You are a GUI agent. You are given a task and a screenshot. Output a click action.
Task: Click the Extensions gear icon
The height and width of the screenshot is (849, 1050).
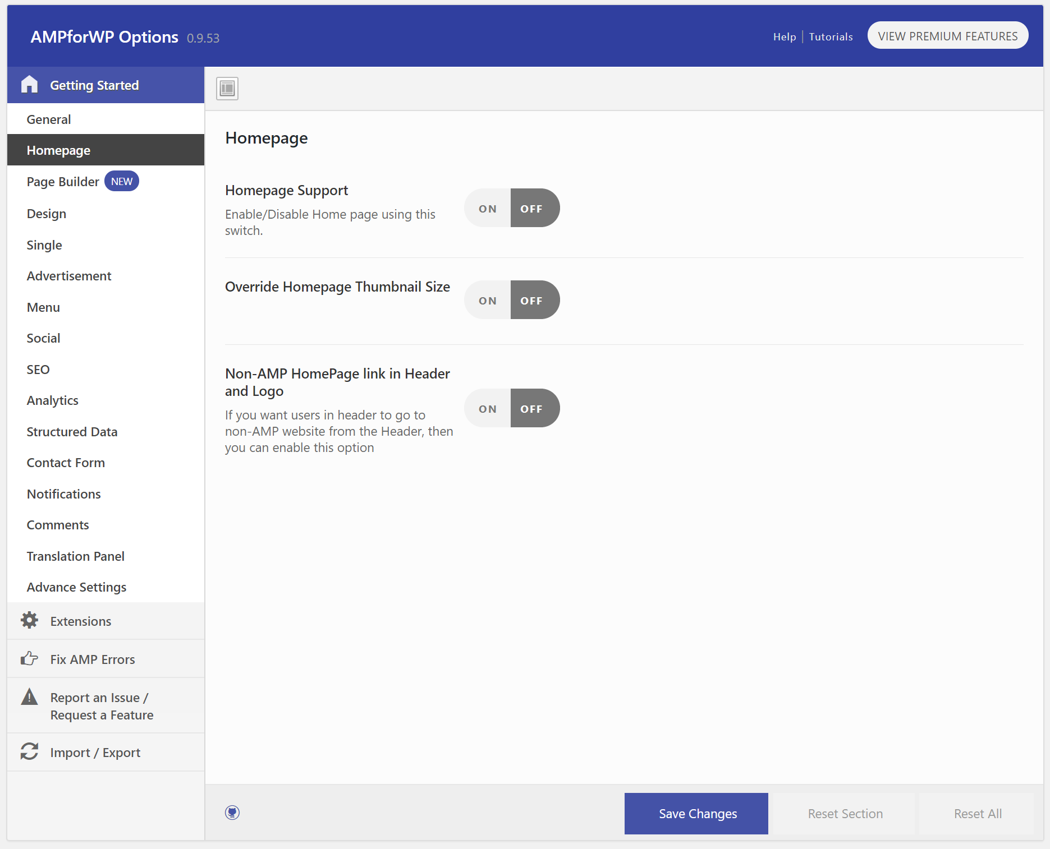point(29,620)
